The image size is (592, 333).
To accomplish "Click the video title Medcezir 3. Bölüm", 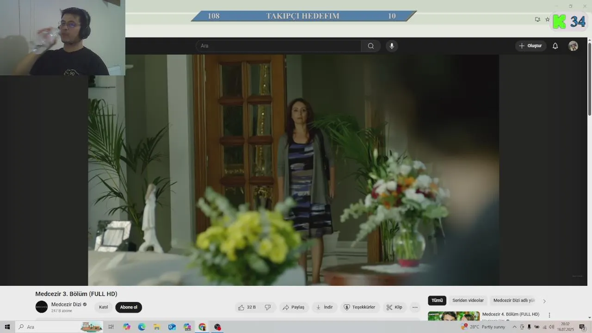I will 76,294.
